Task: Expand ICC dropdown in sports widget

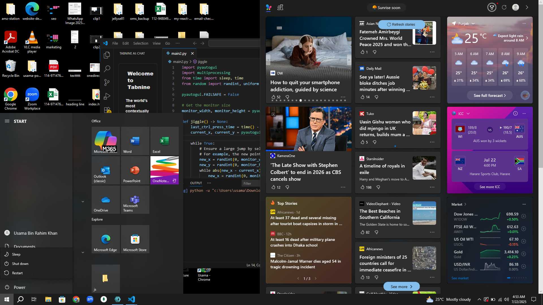Action: (468, 114)
